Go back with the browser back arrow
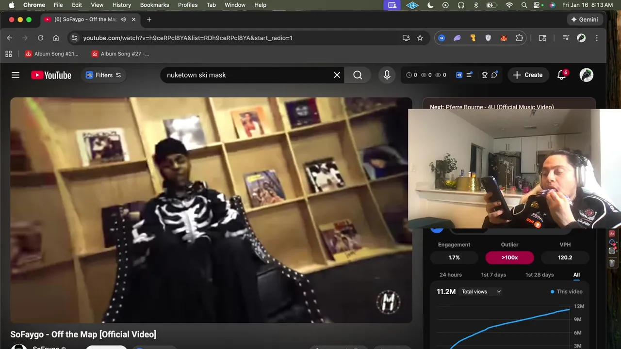621x349 pixels. coord(10,38)
